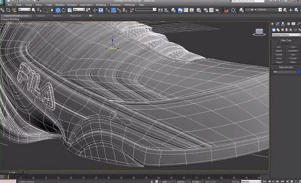The image size is (301, 183).
Task: Toggle the Percent Snap icon
Action: [119, 10]
